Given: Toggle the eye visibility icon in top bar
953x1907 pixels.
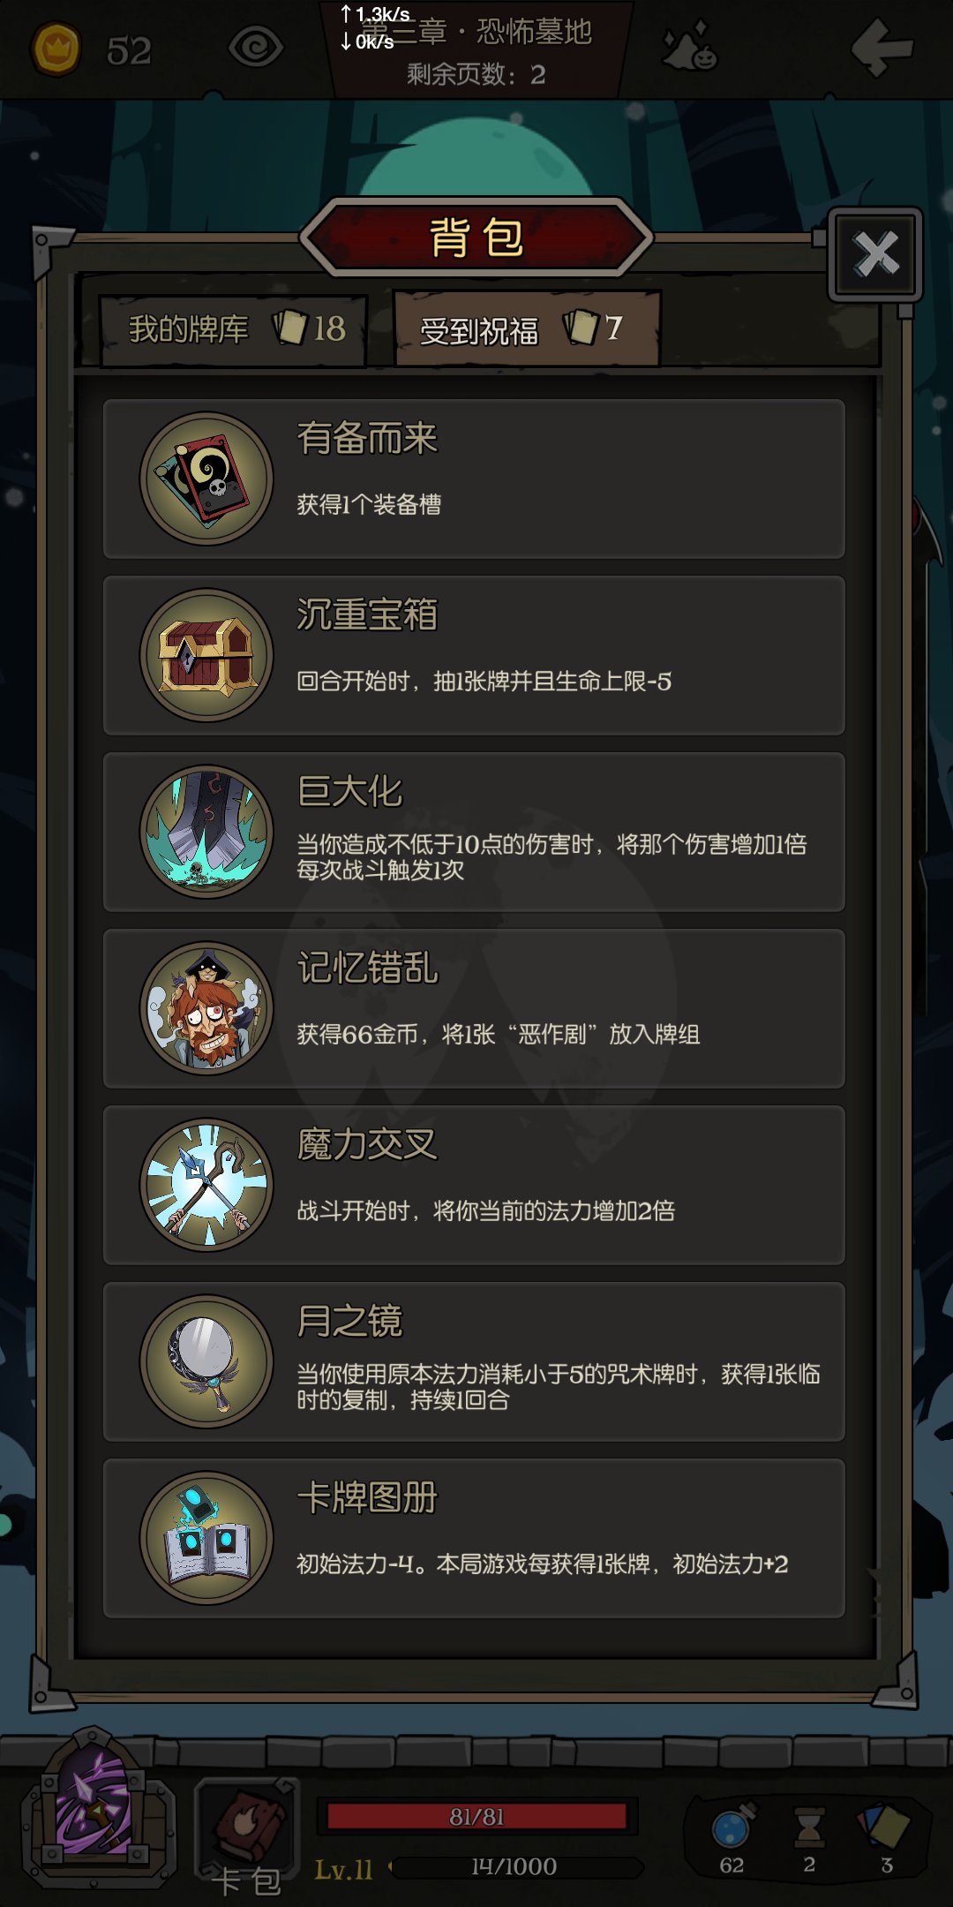Looking at the screenshot, I should pos(256,48).
